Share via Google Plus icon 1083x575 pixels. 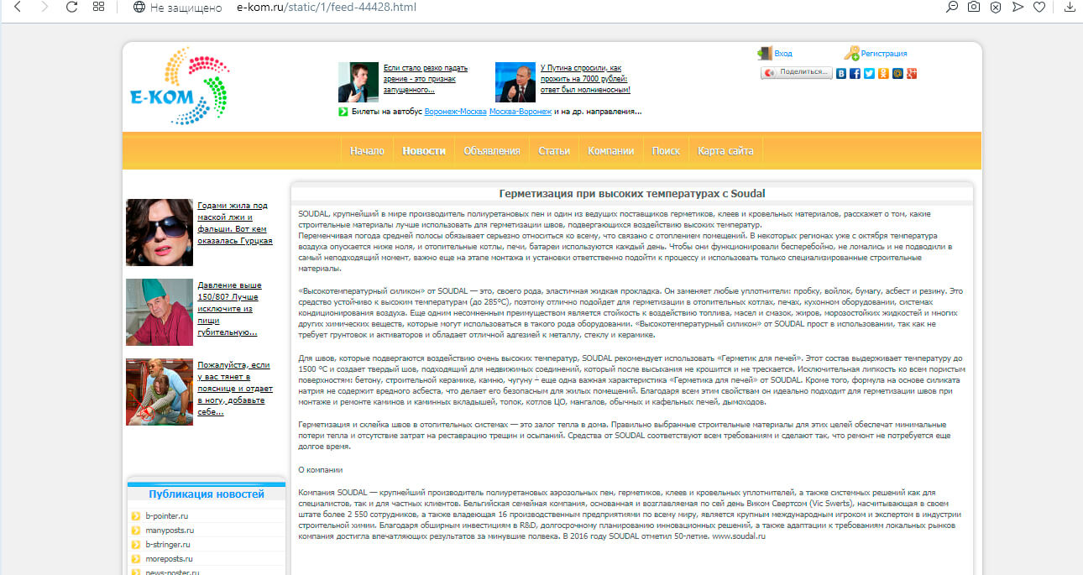pyautogui.click(x=911, y=73)
